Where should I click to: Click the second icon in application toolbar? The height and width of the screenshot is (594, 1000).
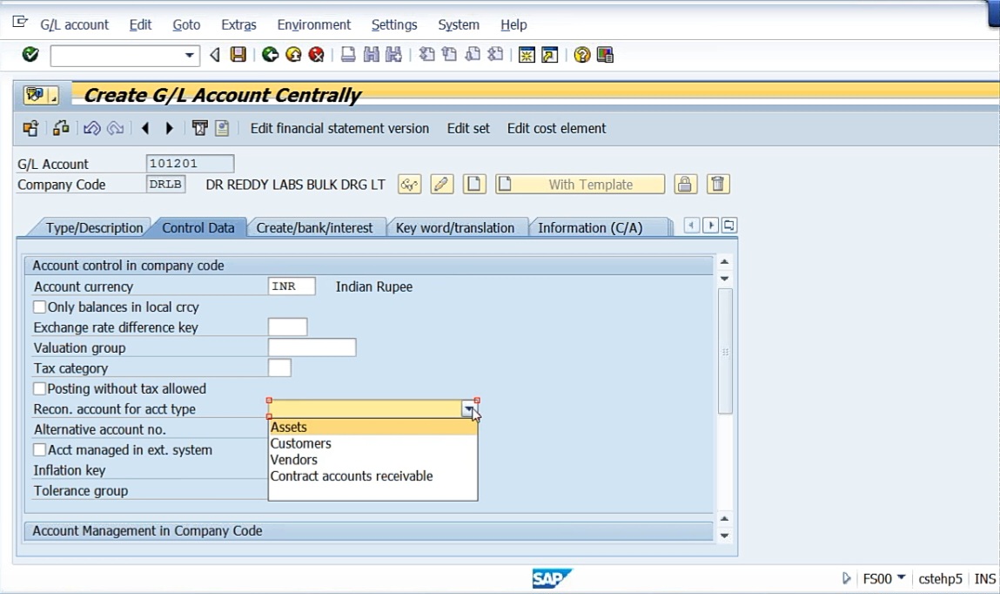[x=61, y=128]
